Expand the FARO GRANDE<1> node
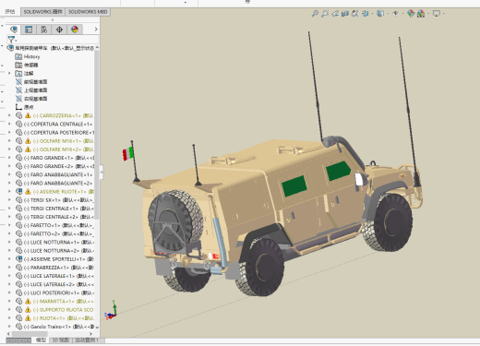 (x=9, y=158)
